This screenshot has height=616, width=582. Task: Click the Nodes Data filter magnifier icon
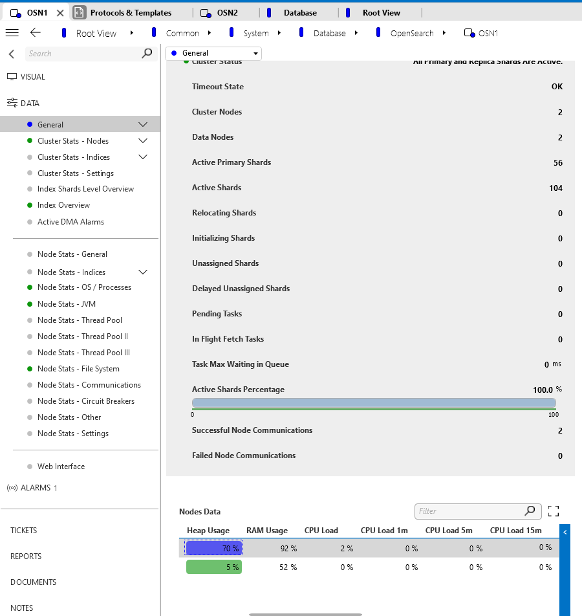point(530,511)
